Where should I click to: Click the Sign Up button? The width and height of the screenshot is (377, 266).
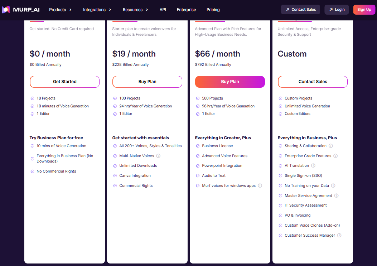(x=364, y=10)
